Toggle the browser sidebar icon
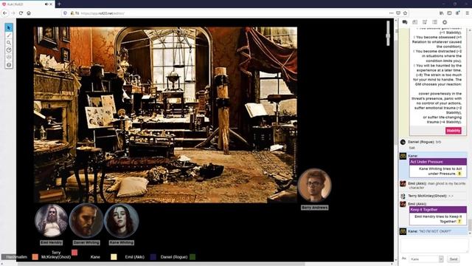Screen dimensions: 472x266 click(x=449, y=13)
